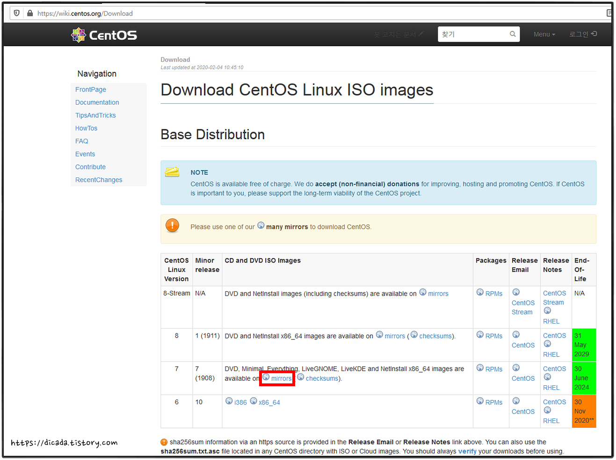The height and width of the screenshot is (460, 616).
Task: Click globe icon above 8-Stream CentOS Stream email
Action: [x=516, y=292]
